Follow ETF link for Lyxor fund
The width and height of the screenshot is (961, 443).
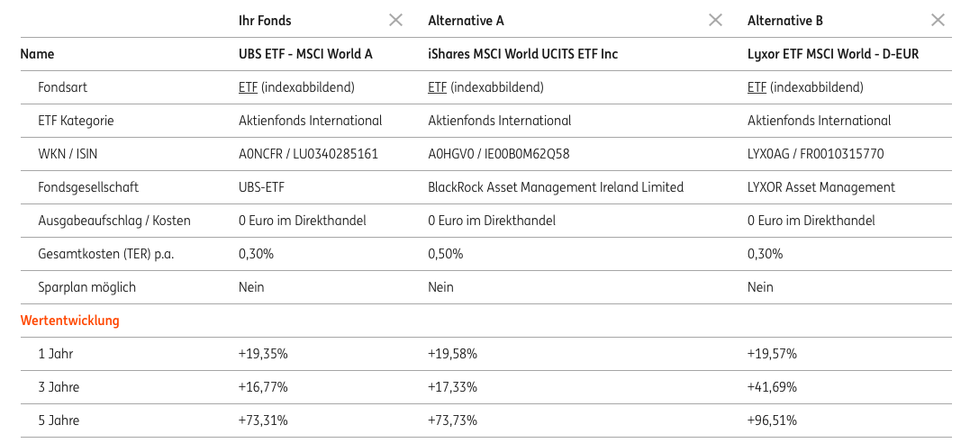point(757,87)
